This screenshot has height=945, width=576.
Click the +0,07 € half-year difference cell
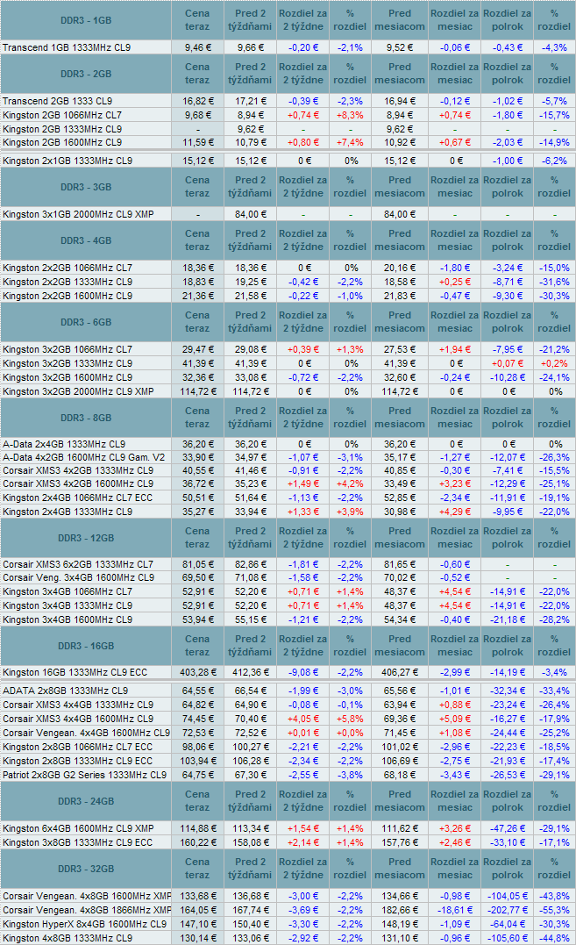tap(508, 363)
